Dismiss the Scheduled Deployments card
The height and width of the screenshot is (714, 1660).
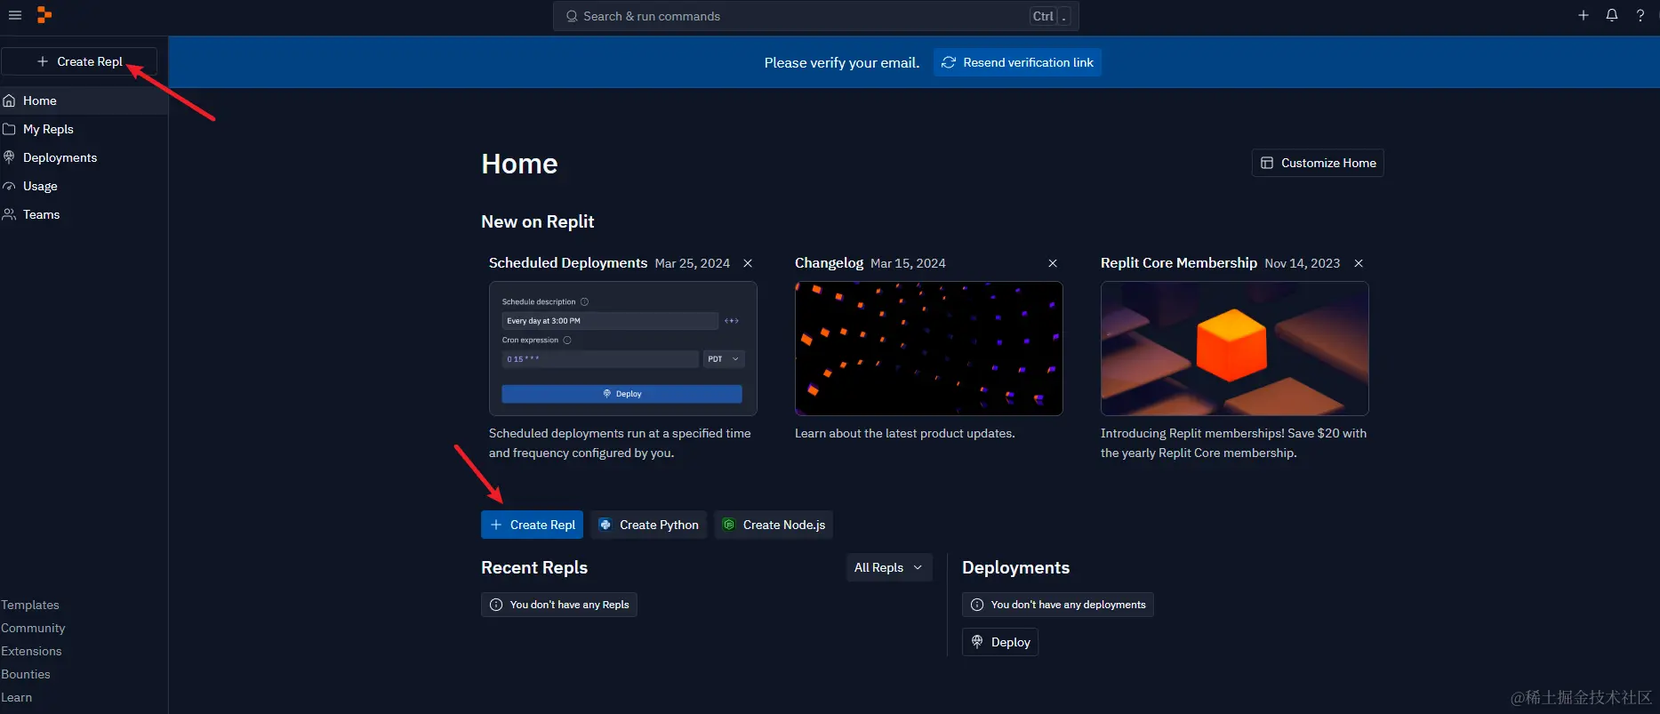748,263
